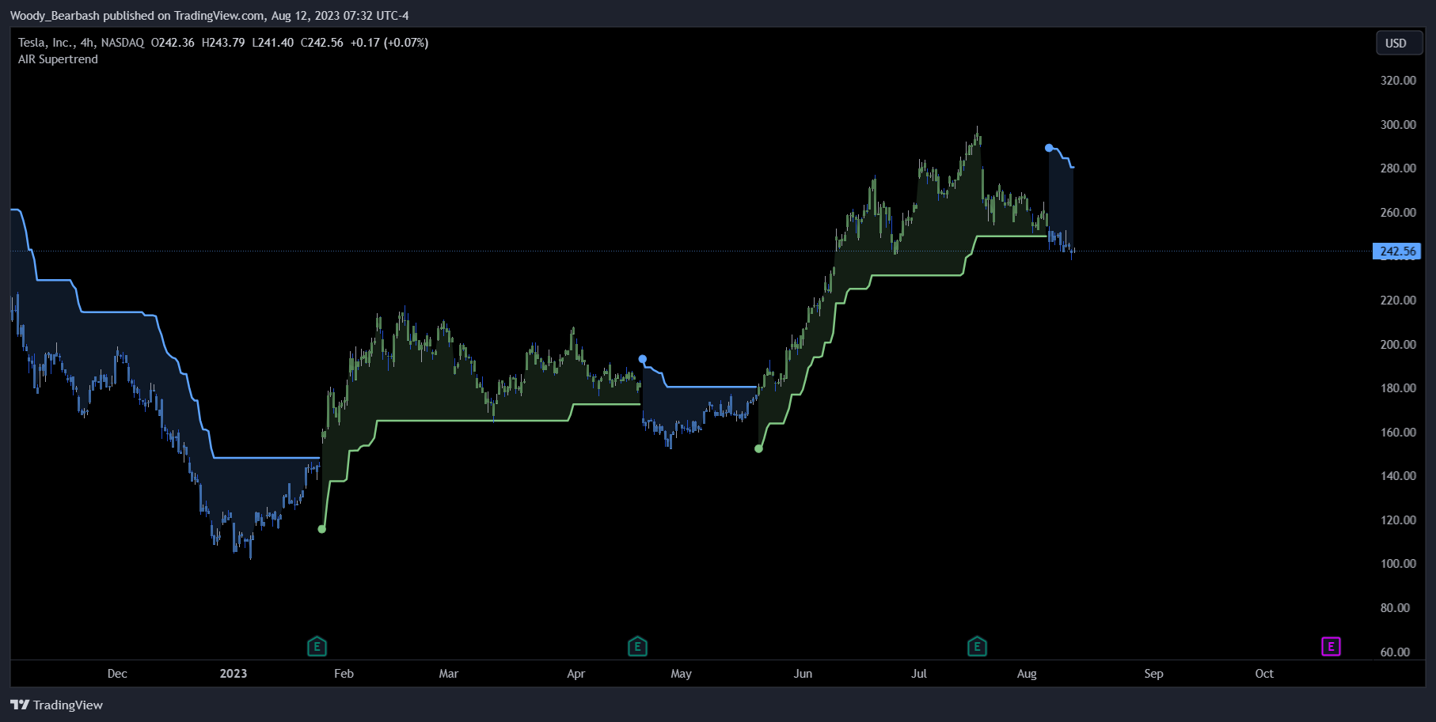Click the blue supertrend dot in late April
Image resolution: width=1436 pixels, height=722 pixels.
point(643,359)
